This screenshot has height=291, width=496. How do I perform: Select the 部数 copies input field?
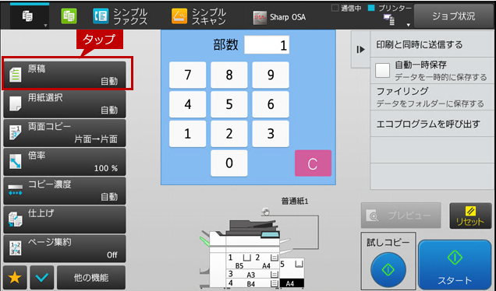(267, 45)
